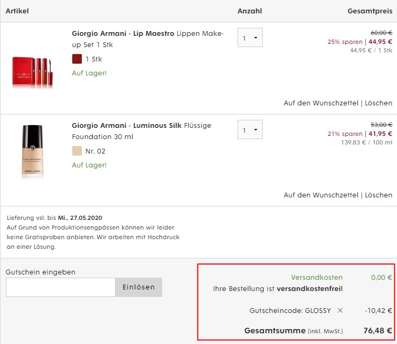Viewport: 397px width, 344px height.
Task: Open quantity dropdown for Luminous Silk foundation
Action: (x=250, y=129)
